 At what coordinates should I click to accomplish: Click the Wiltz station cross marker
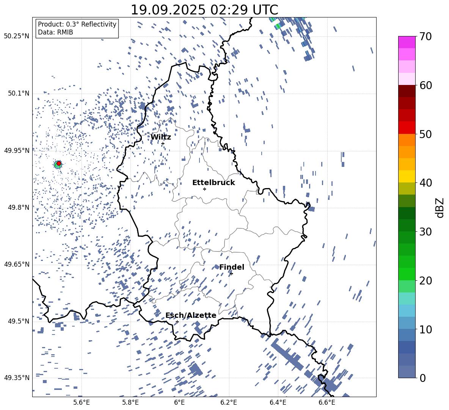pyautogui.click(x=163, y=143)
